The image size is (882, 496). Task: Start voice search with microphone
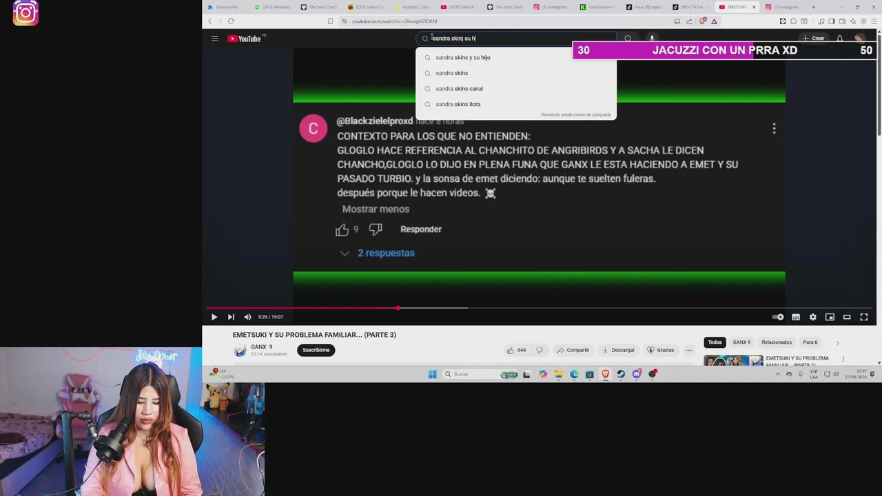652,39
